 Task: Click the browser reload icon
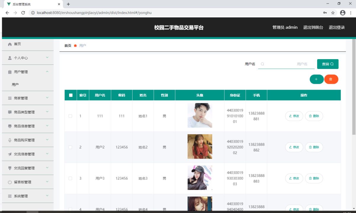[23, 13]
